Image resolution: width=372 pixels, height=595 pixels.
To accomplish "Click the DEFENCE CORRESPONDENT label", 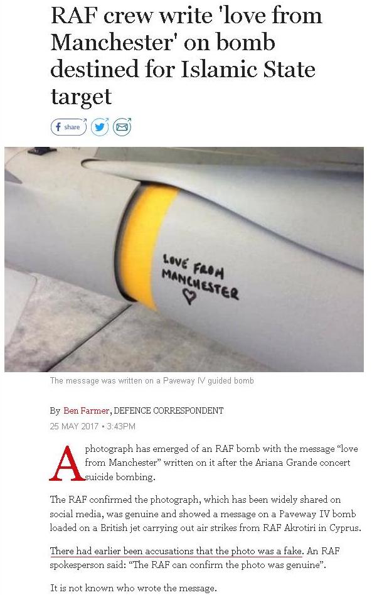I will pyautogui.click(x=169, y=410).
